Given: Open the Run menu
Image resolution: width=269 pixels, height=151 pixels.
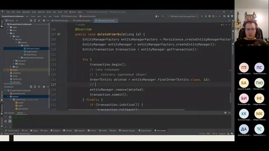Looking at the screenshot, I should [54, 12].
